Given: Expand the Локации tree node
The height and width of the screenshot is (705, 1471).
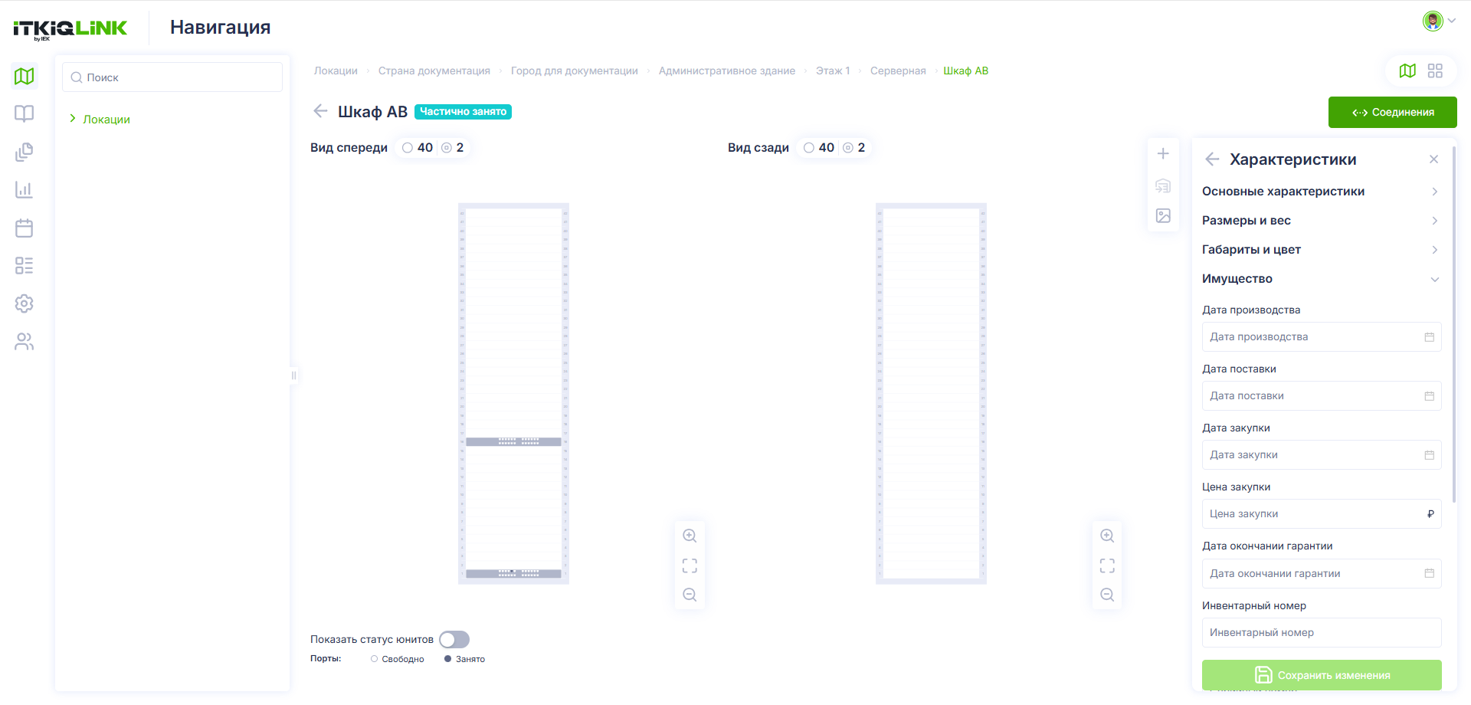Looking at the screenshot, I should coord(73,119).
